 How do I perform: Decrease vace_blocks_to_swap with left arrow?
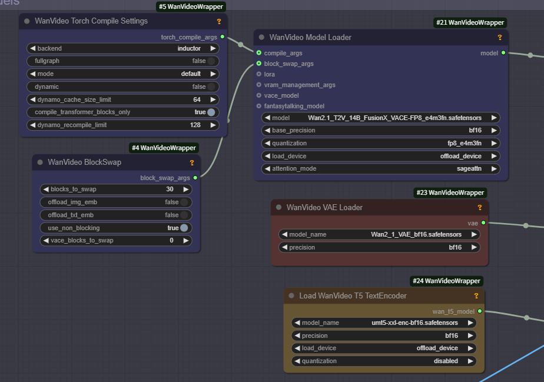tap(46, 240)
